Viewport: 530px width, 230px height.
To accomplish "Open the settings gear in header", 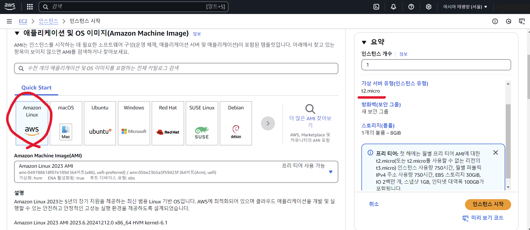I will [428, 7].
